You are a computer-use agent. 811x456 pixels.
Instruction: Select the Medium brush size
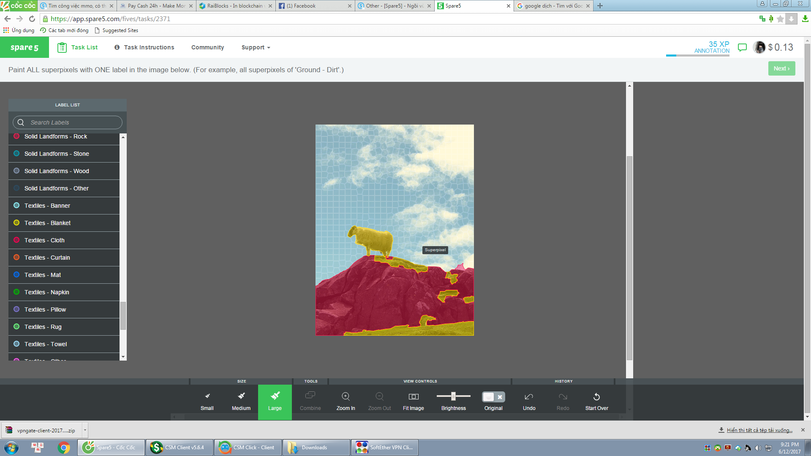[x=241, y=401]
